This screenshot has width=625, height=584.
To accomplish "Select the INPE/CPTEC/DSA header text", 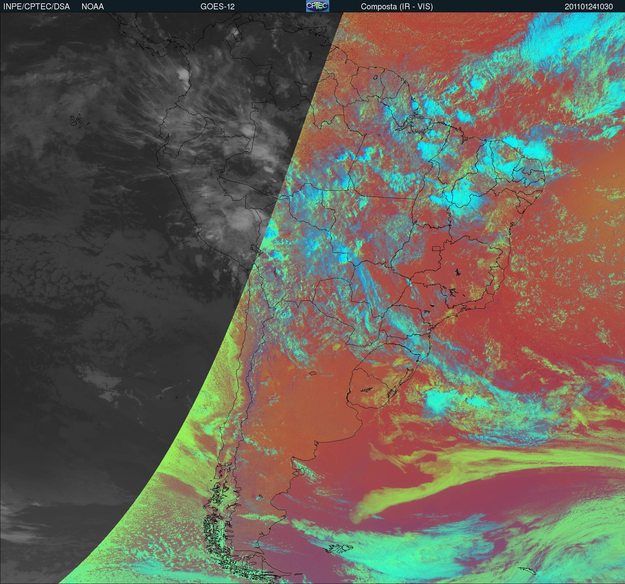I will coord(36,7).
